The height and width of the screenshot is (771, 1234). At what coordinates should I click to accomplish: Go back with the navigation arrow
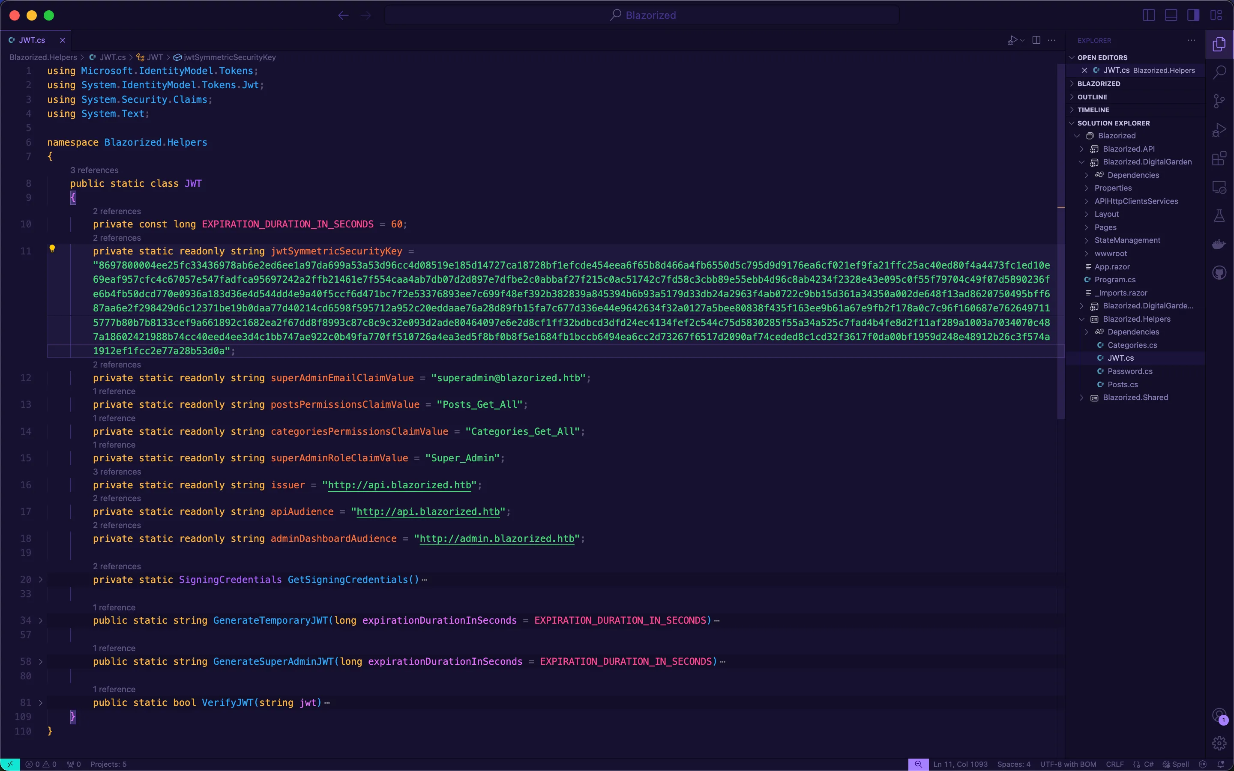(343, 15)
